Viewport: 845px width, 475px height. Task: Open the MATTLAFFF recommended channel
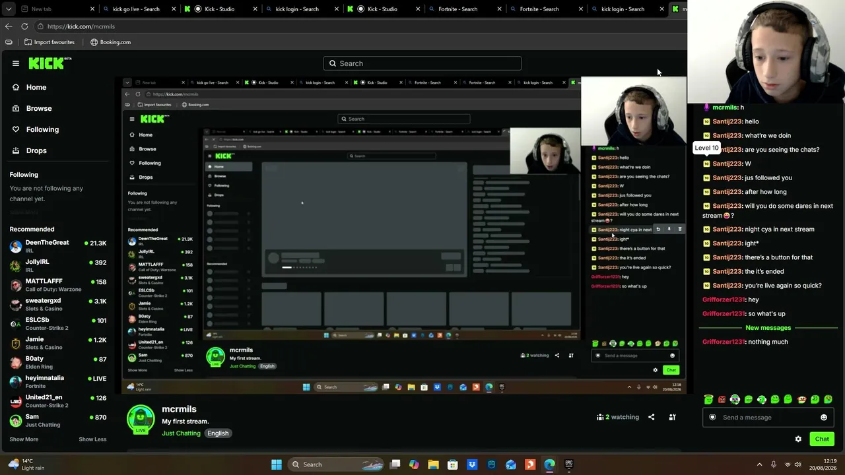click(58, 285)
